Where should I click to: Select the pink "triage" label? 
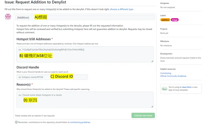[x=175, y=20]
